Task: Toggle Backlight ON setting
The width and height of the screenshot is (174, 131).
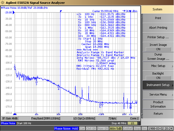Action: point(158,76)
